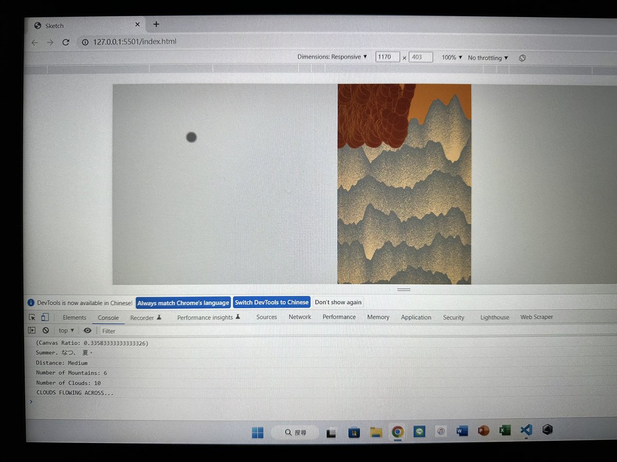
Task: Open the Memory tab
Action: (378, 317)
